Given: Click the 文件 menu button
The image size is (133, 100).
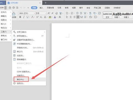Looking at the screenshot, I should pyautogui.click(x=2, y=8).
